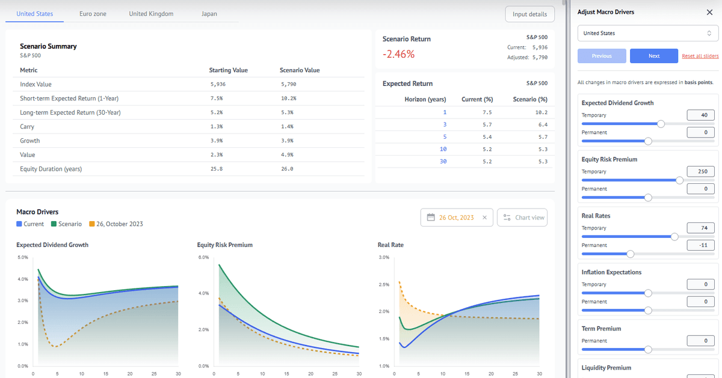Toggle the Current series in the legend
This screenshot has height=378, width=722.
point(29,224)
